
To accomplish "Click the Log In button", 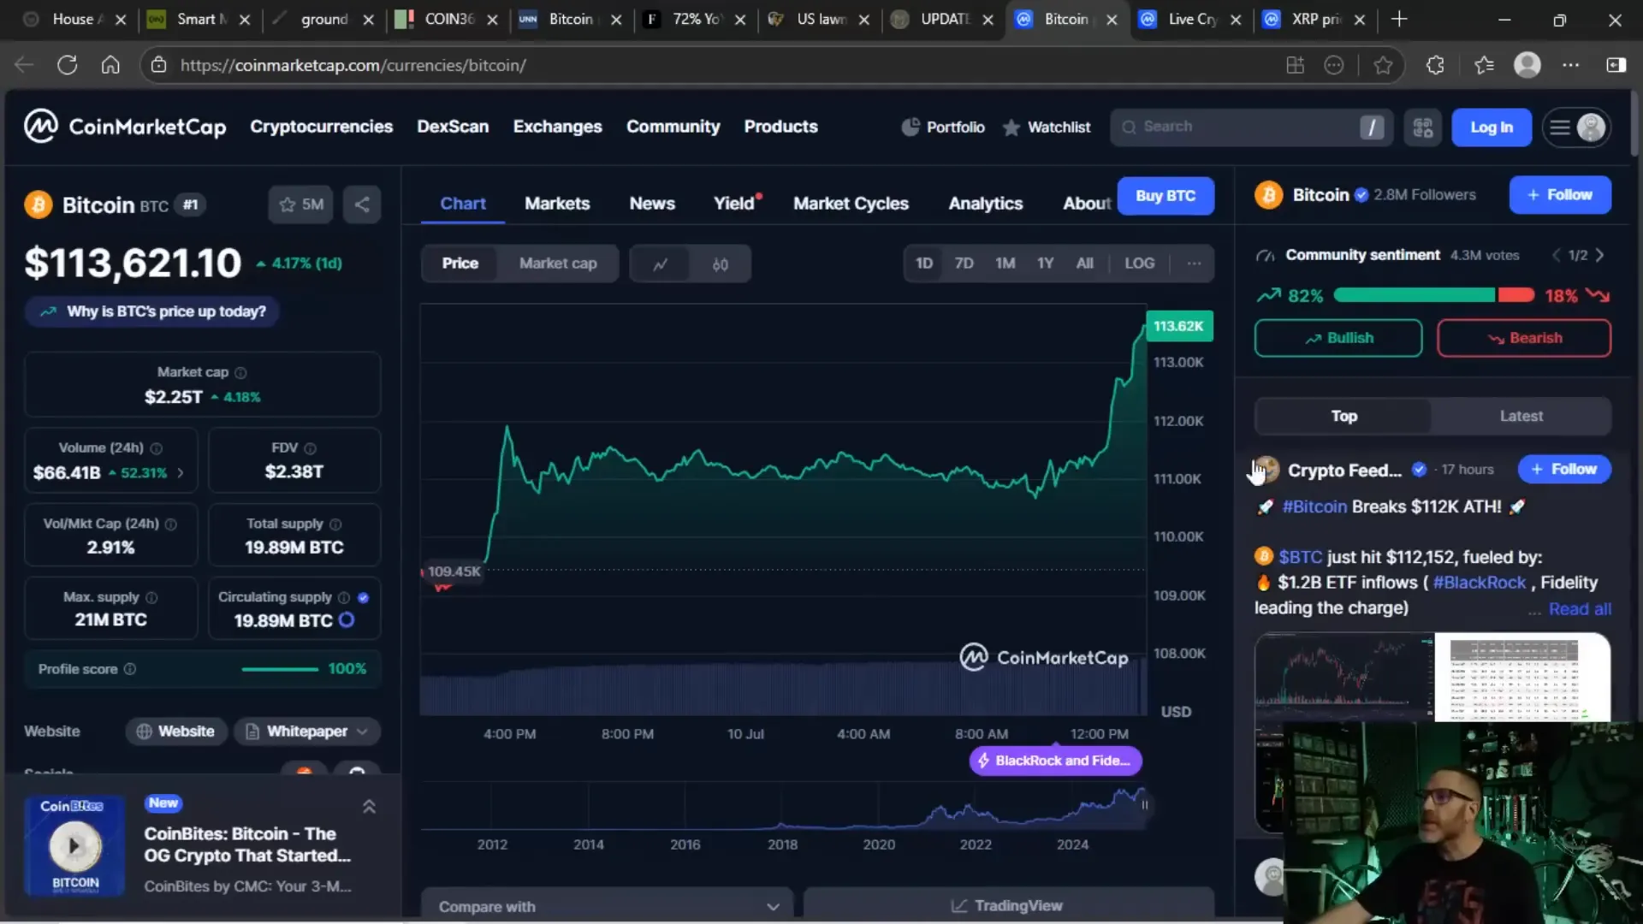I will [1491, 127].
